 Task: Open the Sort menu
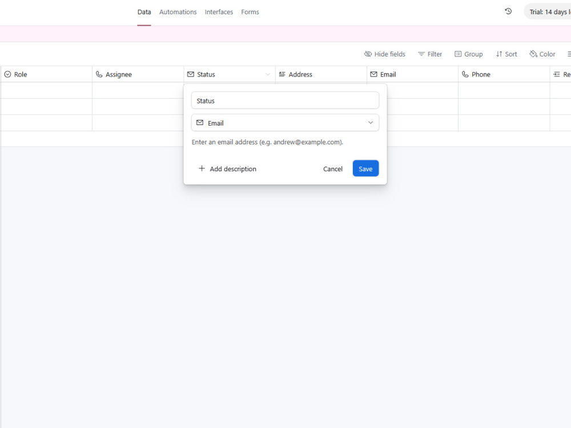[506, 54]
